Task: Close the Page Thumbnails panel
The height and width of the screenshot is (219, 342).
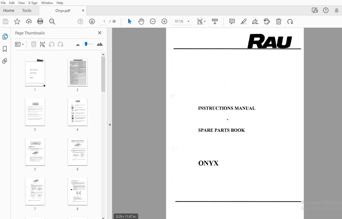Action: (100, 33)
